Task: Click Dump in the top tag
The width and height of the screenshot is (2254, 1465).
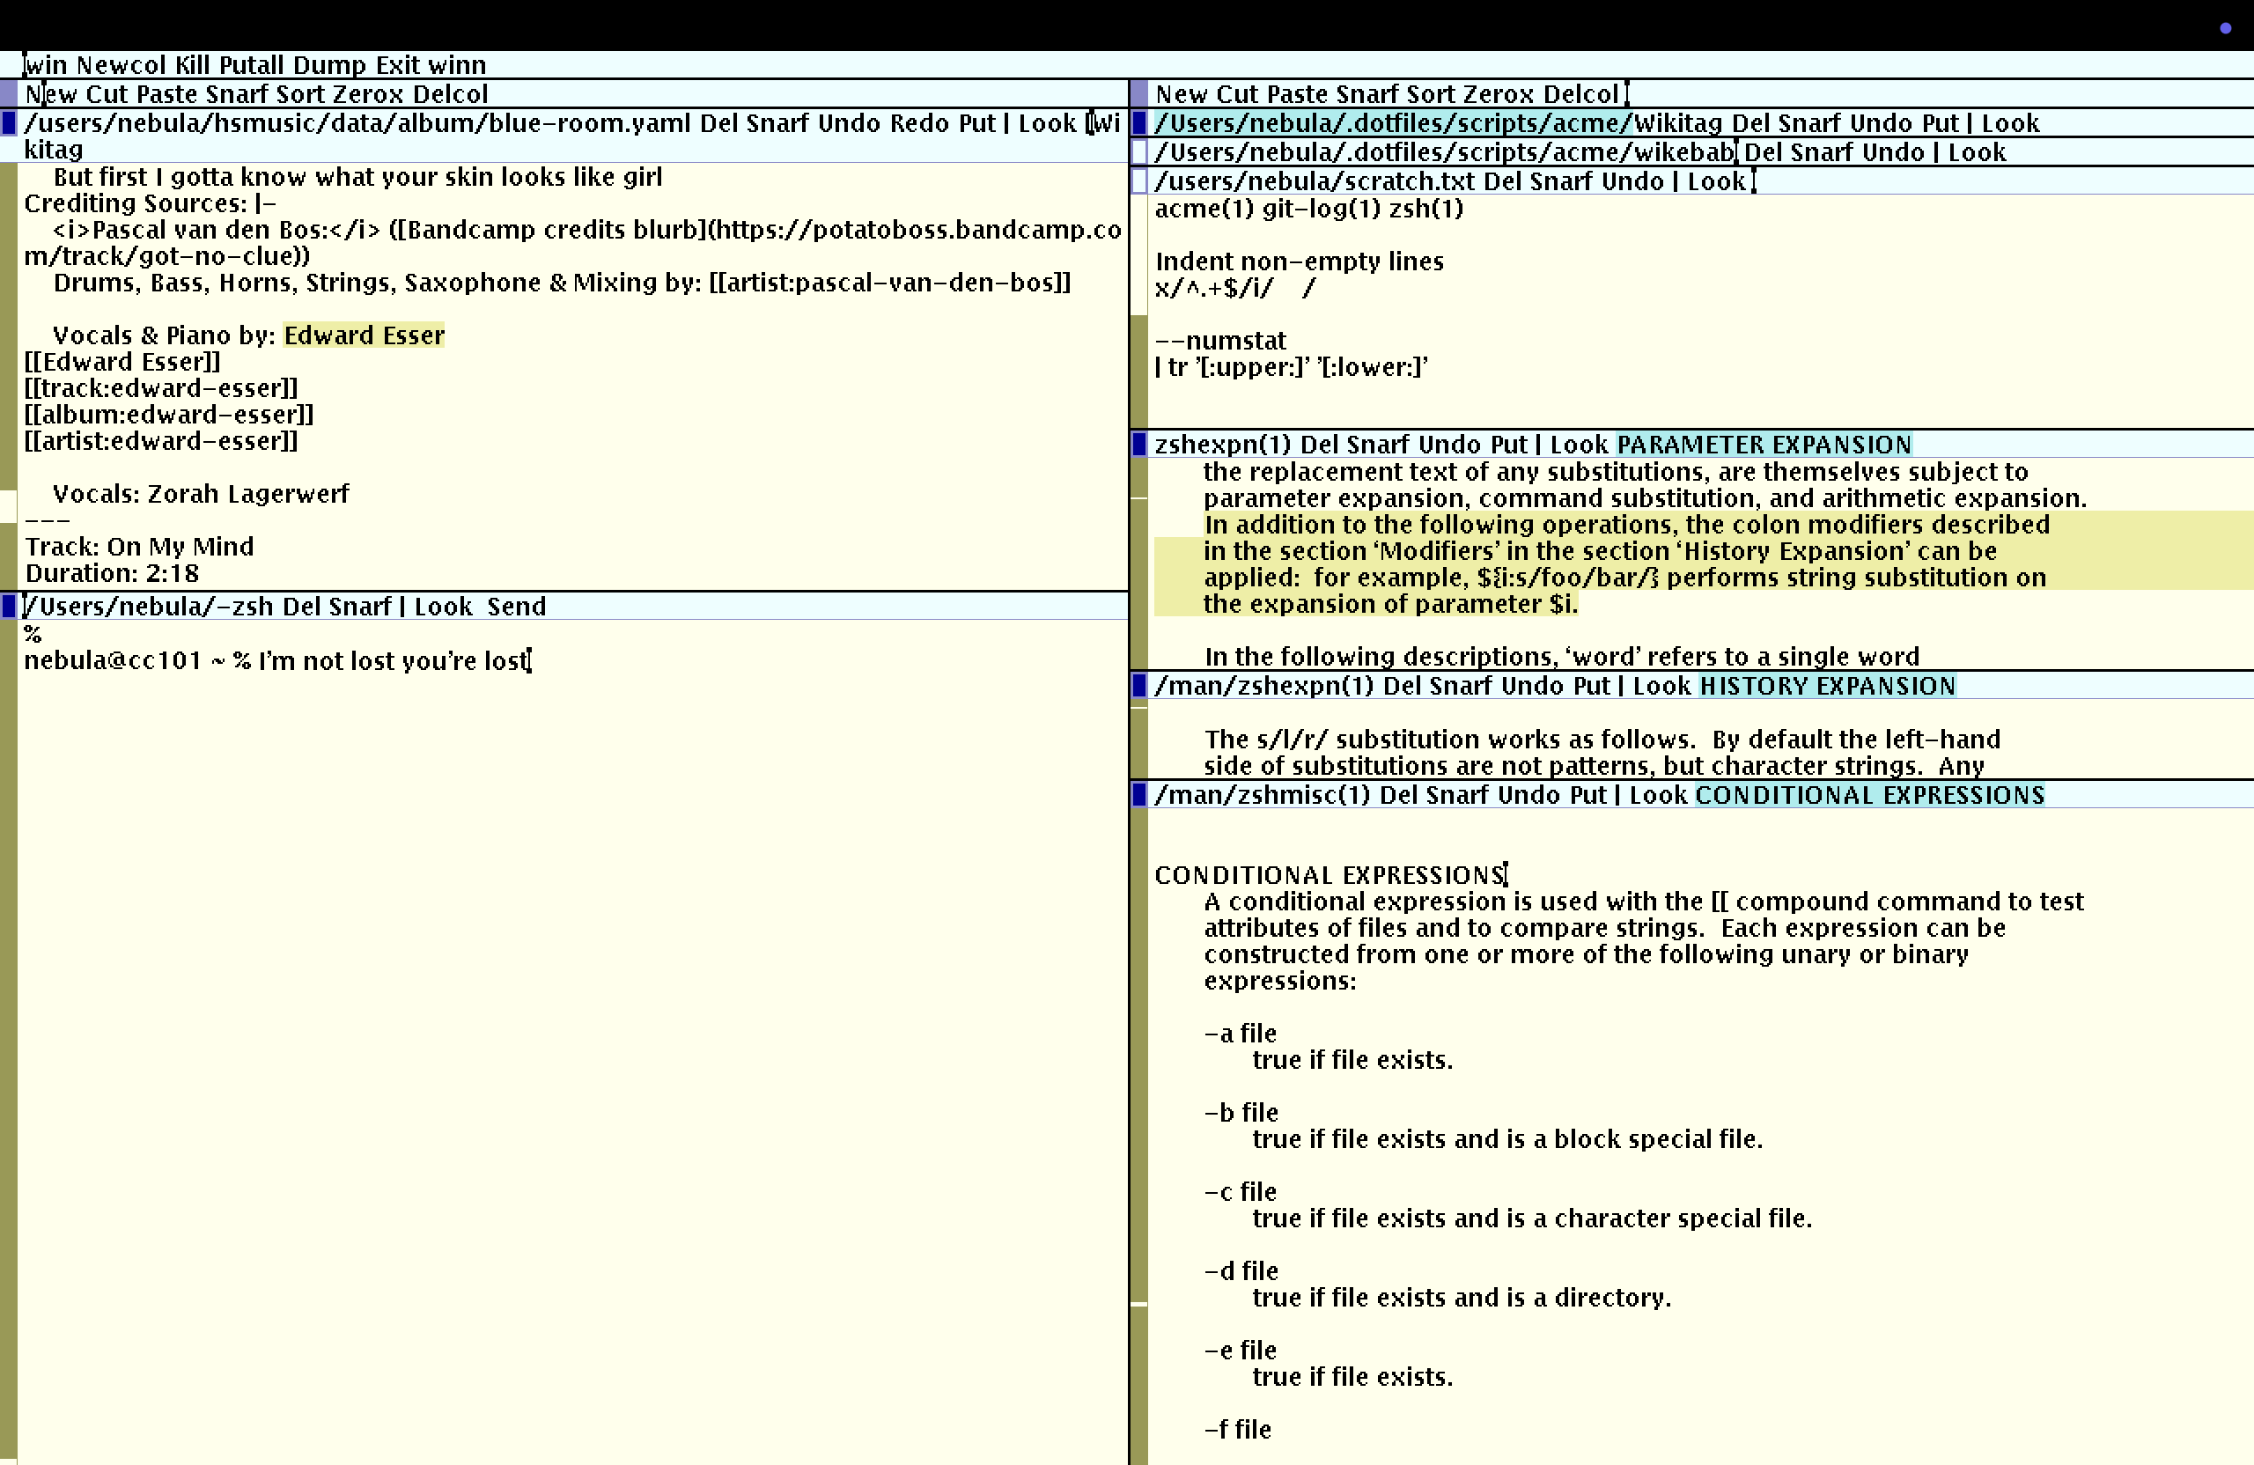Action: coord(328,65)
